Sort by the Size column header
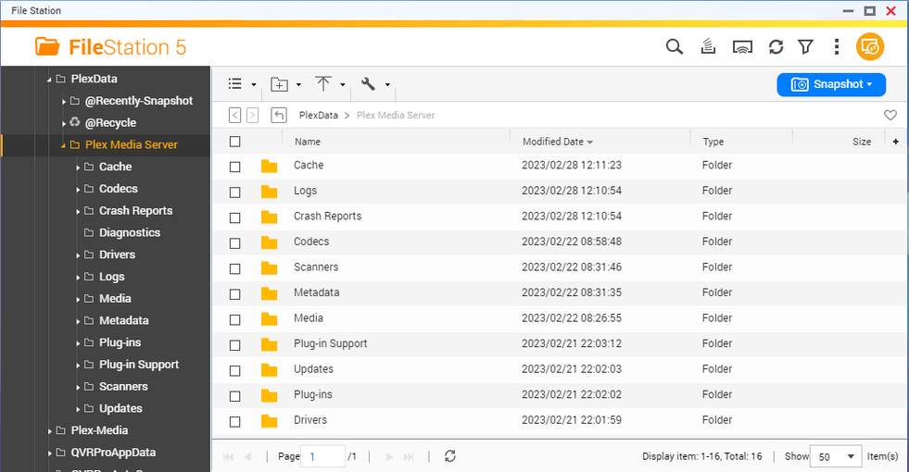 tap(862, 142)
